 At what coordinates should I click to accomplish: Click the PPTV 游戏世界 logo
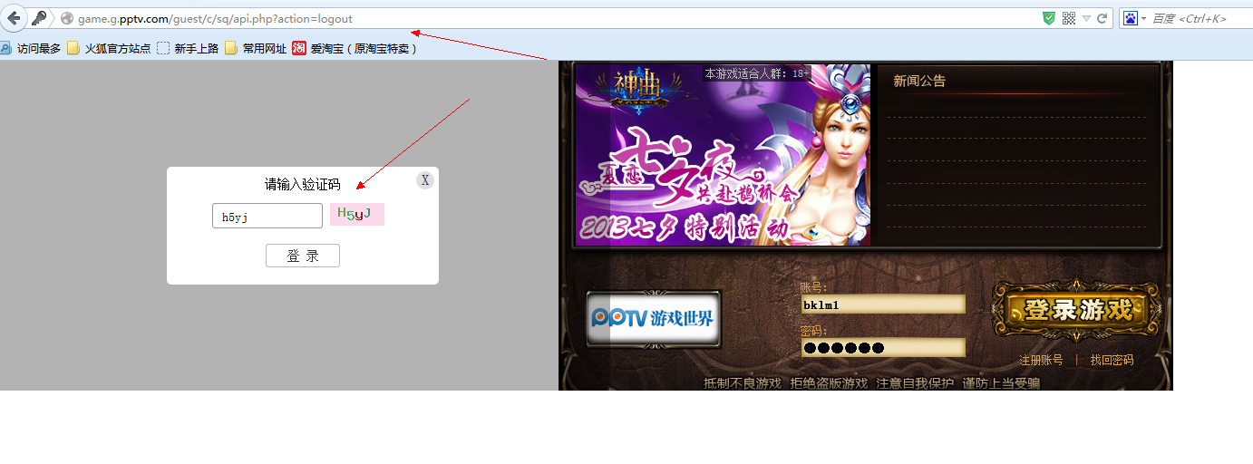[x=654, y=318]
